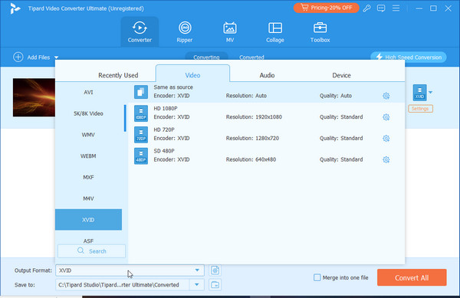Select the SD 480P preset icon
The image size is (460, 298).
pyautogui.click(x=141, y=156)
